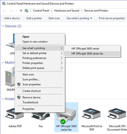This screenshot has width=127, height=134.
Task: Go up one folder level arrow
Action: coord(21,11)
